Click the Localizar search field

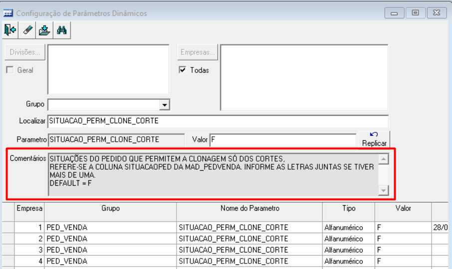coord(218,121)
